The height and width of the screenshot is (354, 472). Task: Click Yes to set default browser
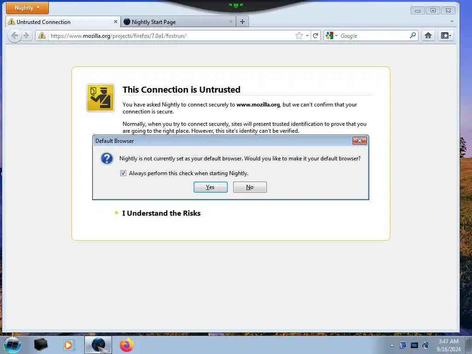point(210,187)
